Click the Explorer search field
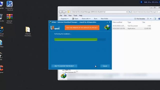 tap(146, 12)
